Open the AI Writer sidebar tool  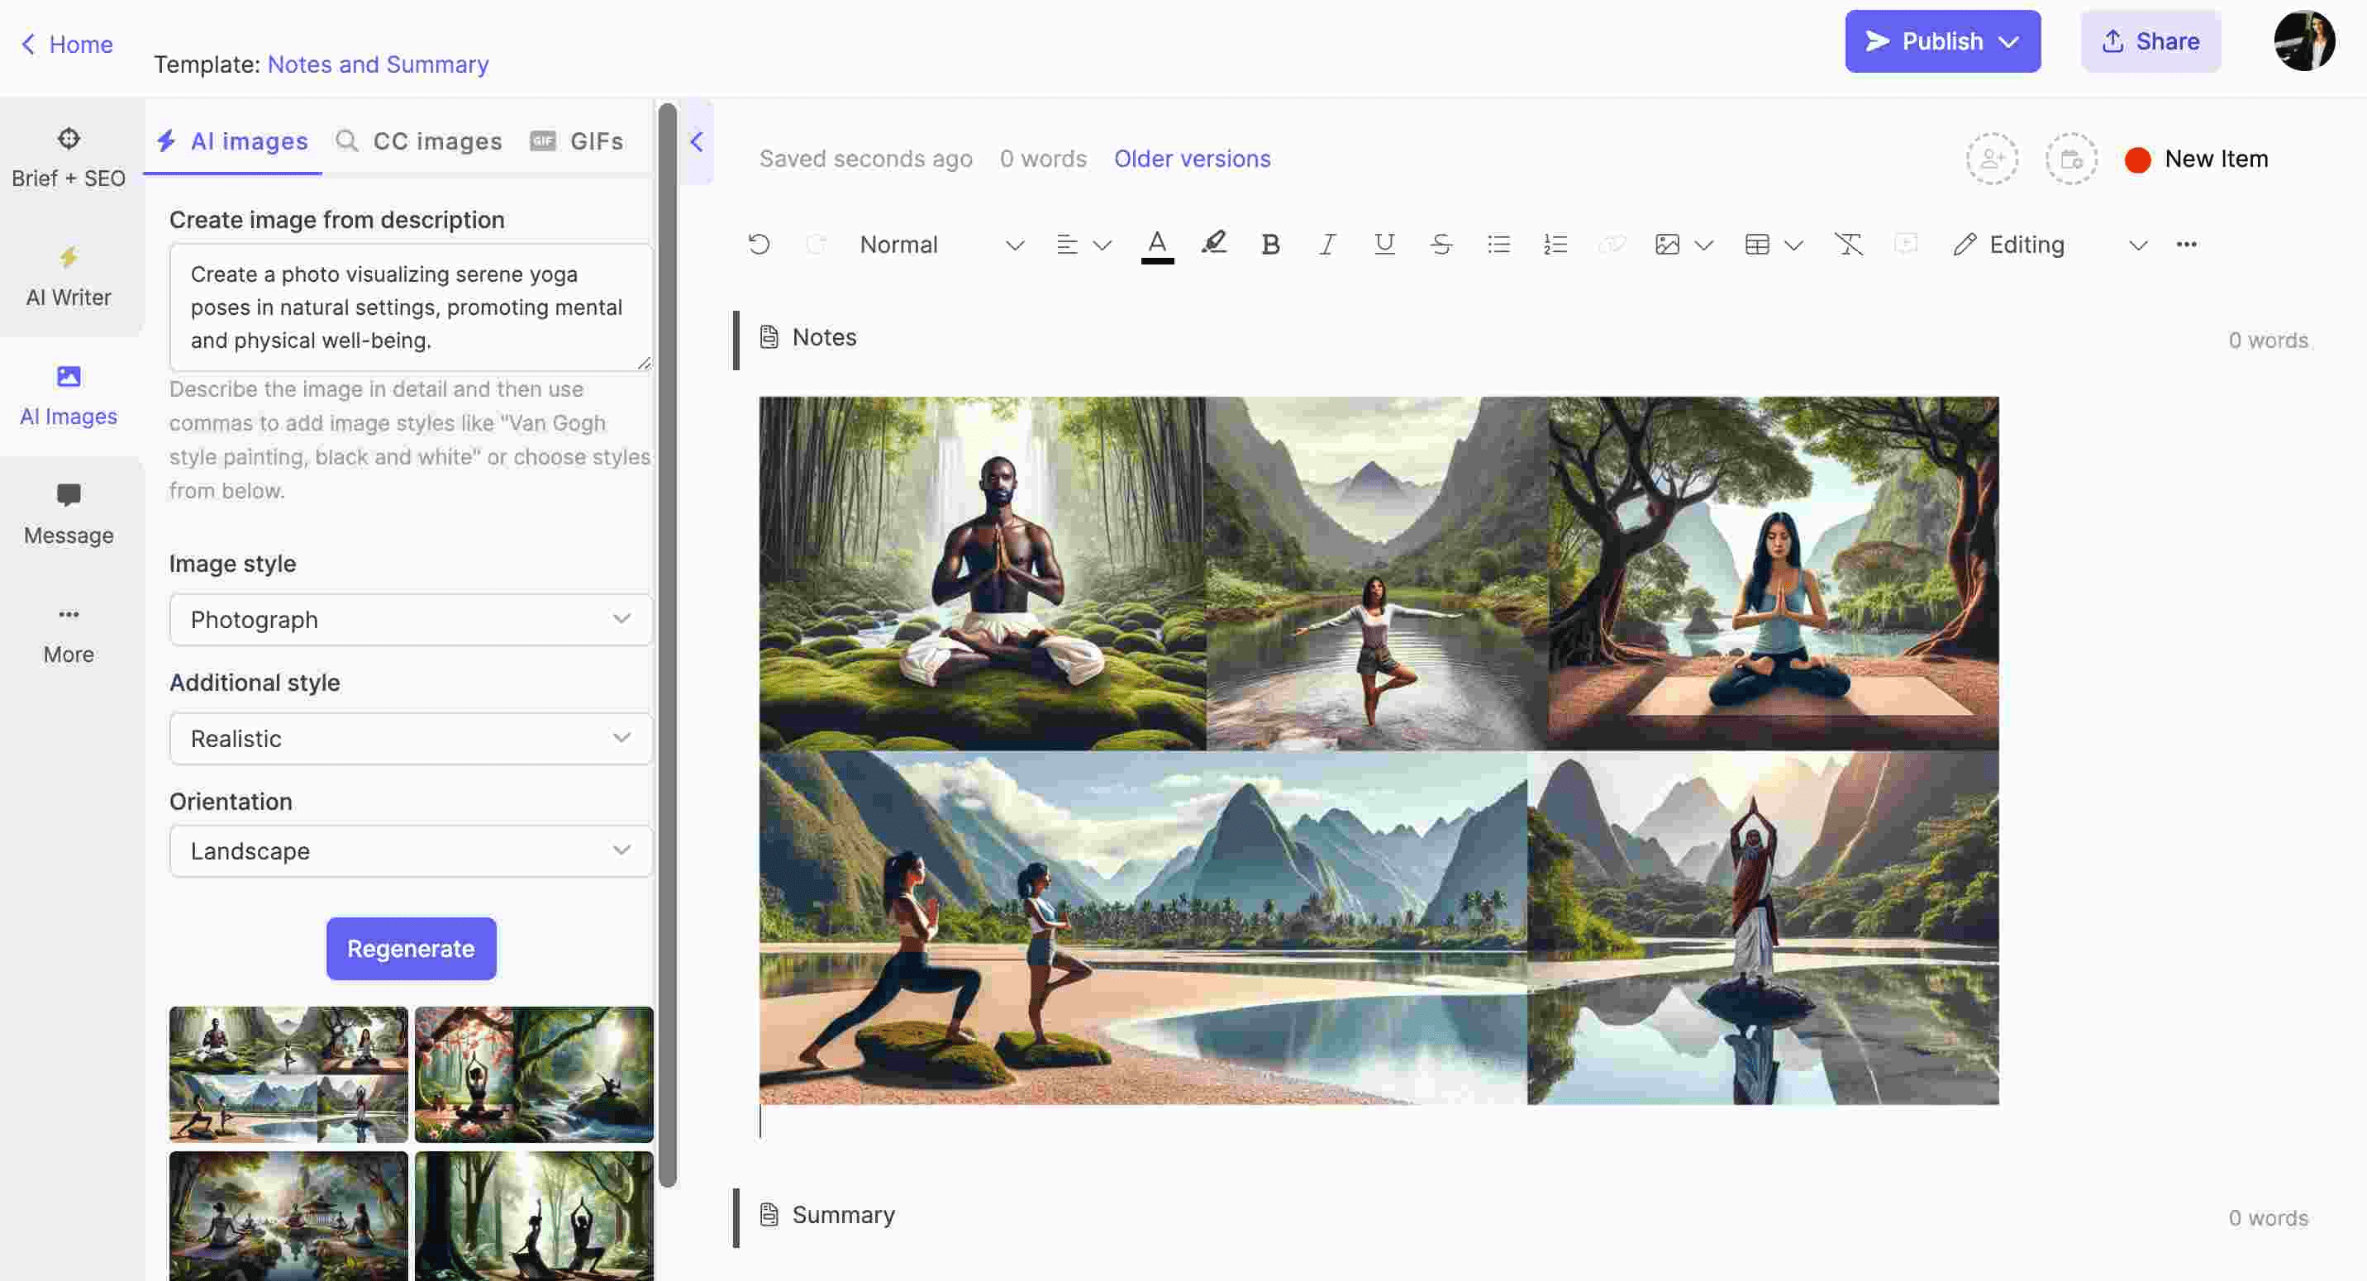tap(69, 276)
